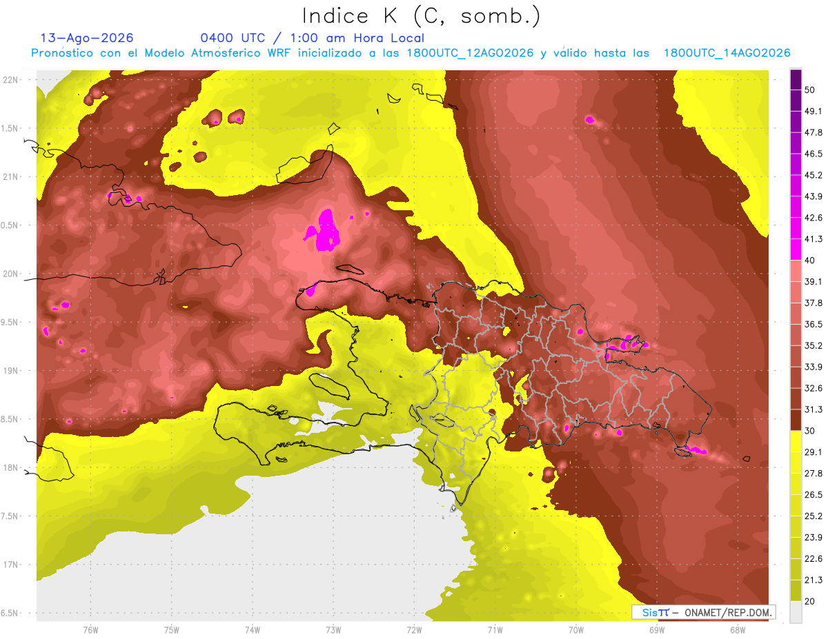Click the colorbar label '50'
The image size is (828, 639).
tap(810, 90)
